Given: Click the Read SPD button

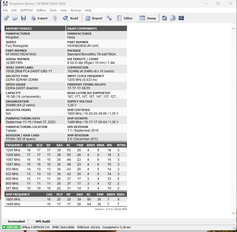Looking at the screenshot, I should [x=70, y=18].
